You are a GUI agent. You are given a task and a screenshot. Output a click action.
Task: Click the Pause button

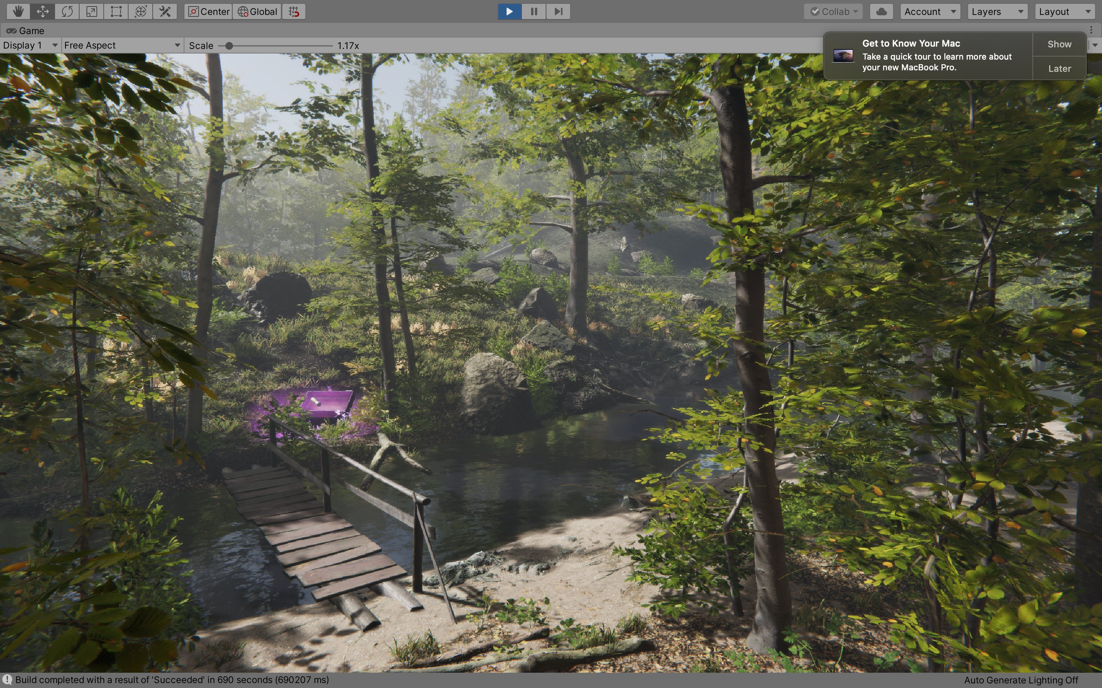point(534,11)
